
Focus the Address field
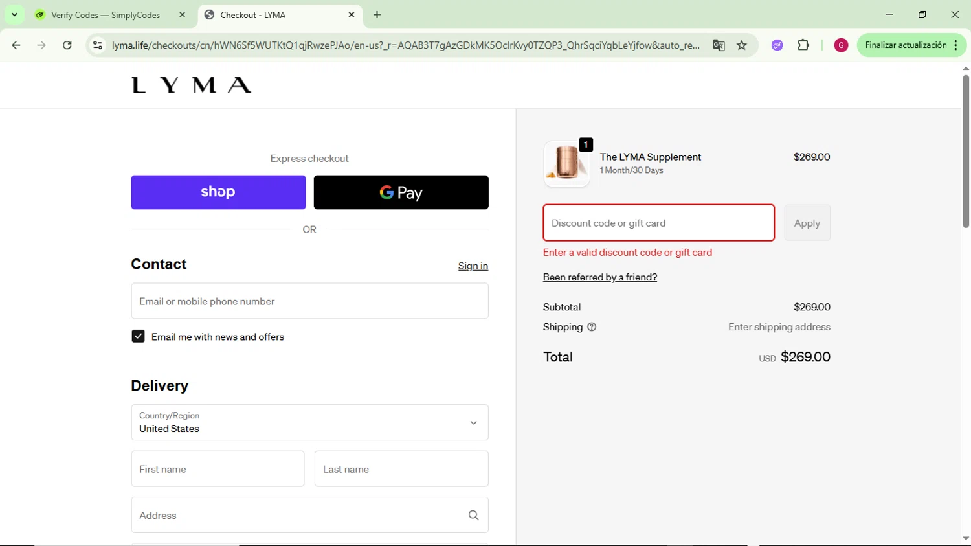pos(309,516)
